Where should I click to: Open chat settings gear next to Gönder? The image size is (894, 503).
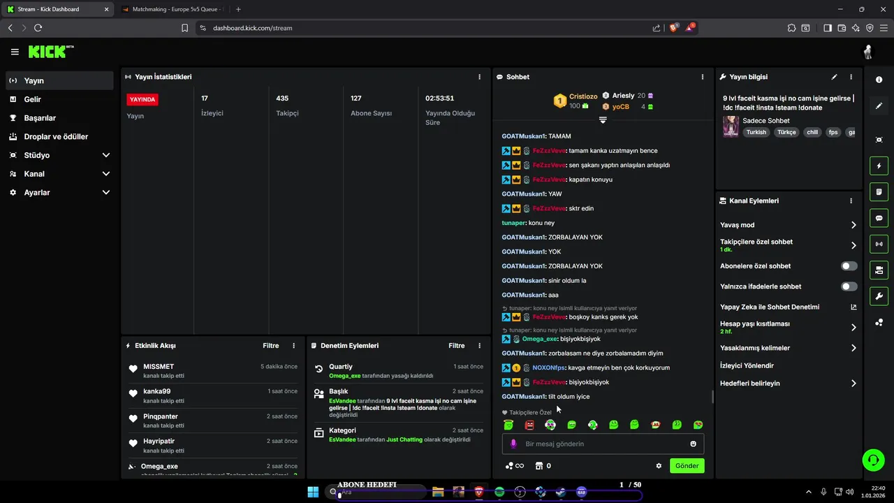point(659,466)
